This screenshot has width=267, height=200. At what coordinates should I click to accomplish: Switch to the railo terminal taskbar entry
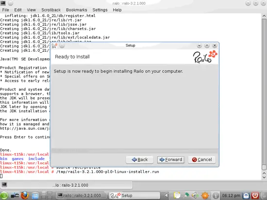(81, 196)
